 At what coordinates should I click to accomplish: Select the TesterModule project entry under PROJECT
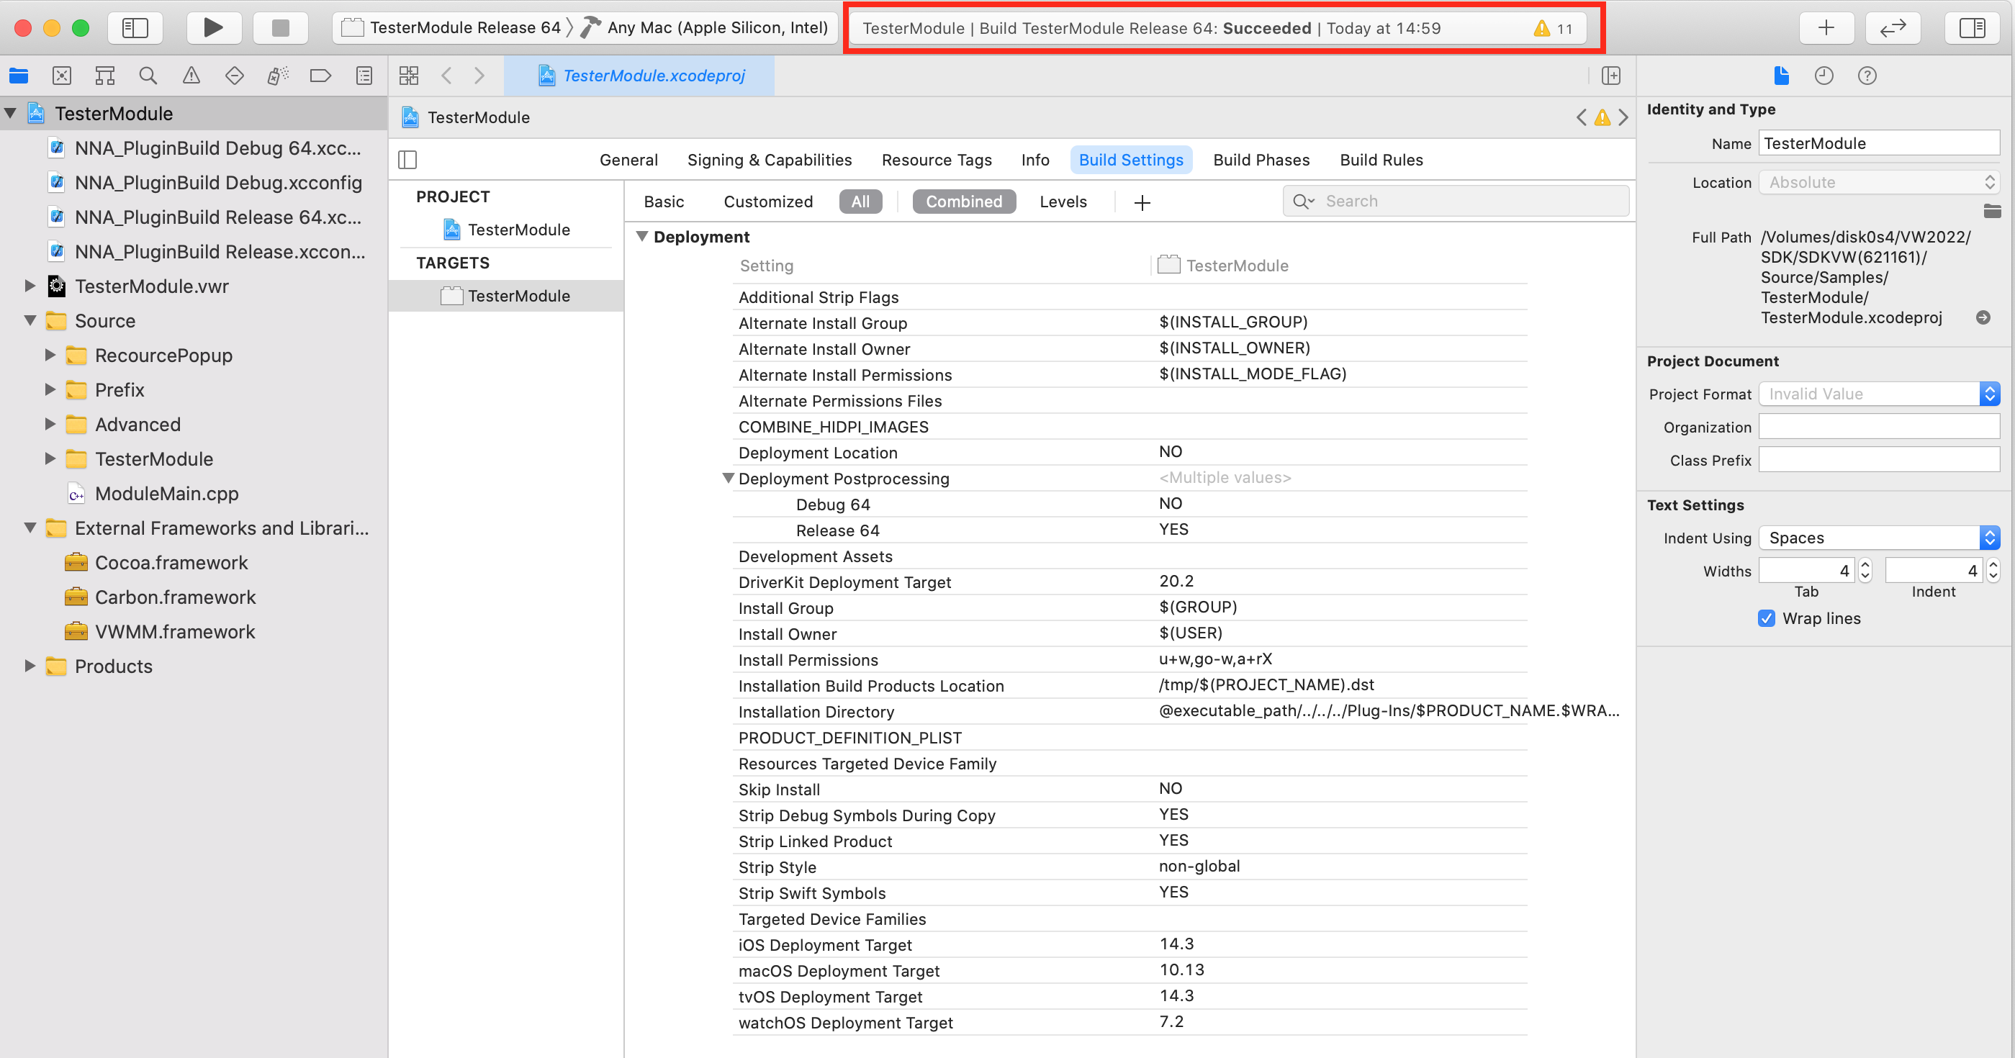coord(506,230)
